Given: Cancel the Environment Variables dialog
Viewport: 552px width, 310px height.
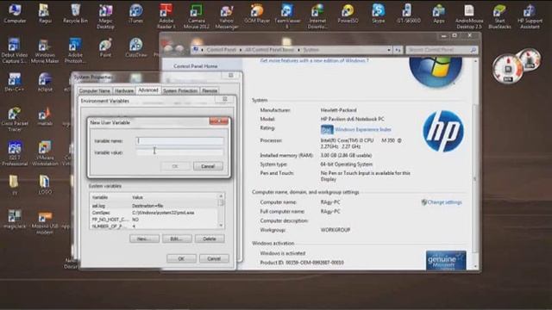Looking at the screenshot, I should (214, 258).
